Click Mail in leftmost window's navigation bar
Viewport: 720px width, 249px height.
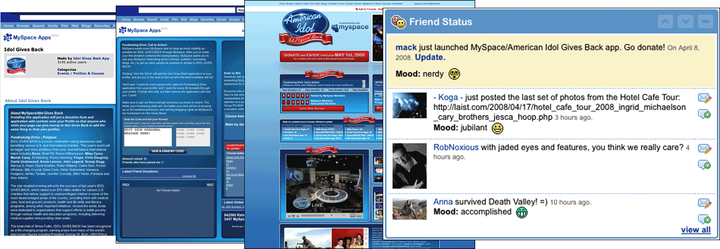click(x=75, y=25)
